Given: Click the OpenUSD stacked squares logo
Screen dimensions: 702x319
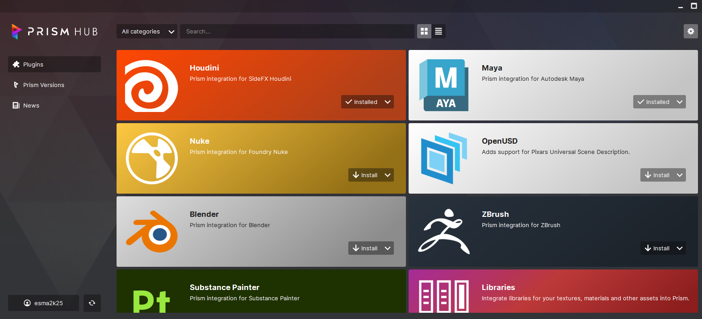Looking at the screenshot, I should click(x=444, y=158).
